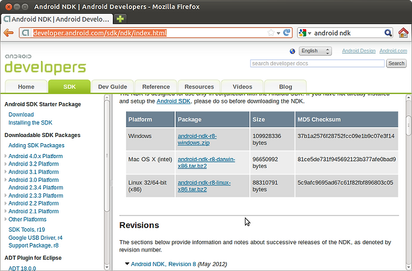412x271 pixels.
Task: Select the SDK tab
Action: click(x=69, y=87)
